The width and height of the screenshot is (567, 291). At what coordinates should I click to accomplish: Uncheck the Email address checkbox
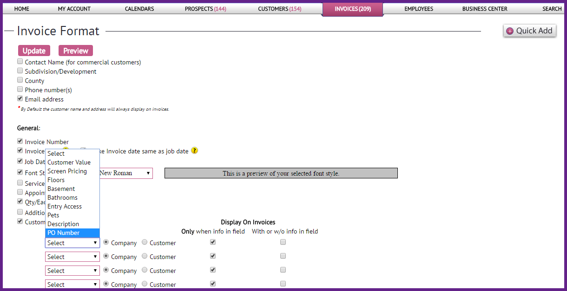click(x=20, y=99)
